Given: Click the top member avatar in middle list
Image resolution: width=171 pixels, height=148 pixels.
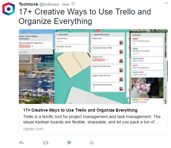Looking at the screenshot, I should point(121,42).
